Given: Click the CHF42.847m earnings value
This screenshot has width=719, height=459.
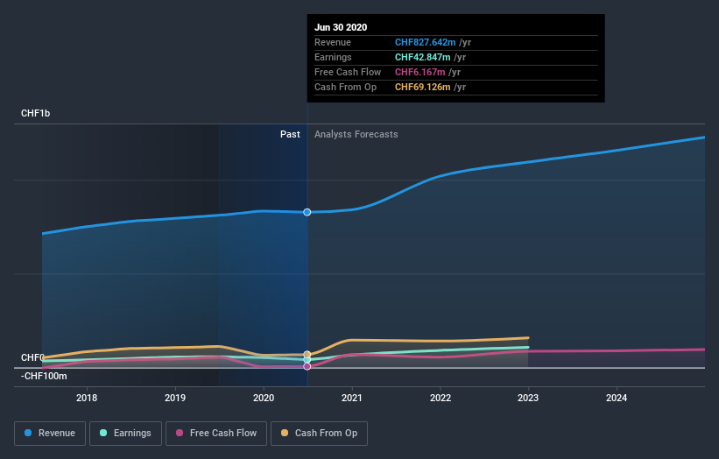Looking at the screenshot, I should tap(423, 57).
